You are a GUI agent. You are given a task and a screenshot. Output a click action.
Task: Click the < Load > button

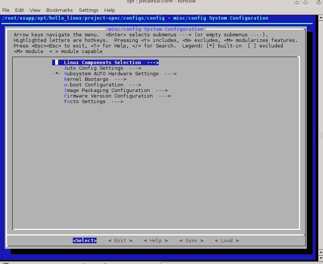(227, 241)
